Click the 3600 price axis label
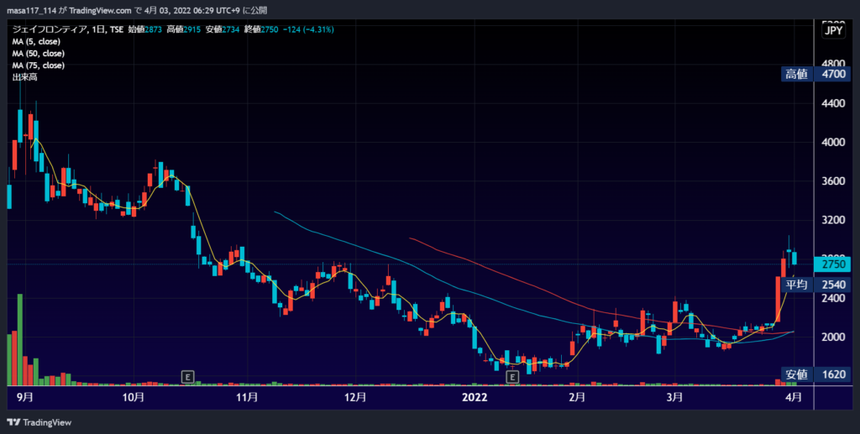 pos(833,180)
